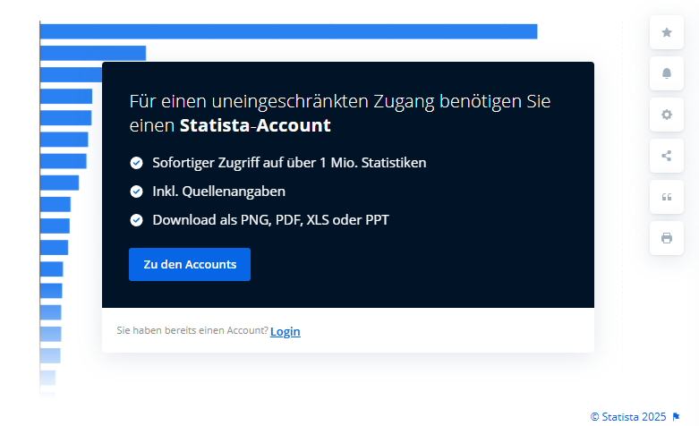Click checkmark next to Sofortiger Zugriff
This screenshot has width=699, height=426.
tap(136, 163)
